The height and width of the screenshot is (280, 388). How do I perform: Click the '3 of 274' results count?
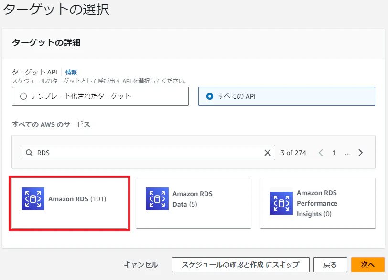pyautogui.click(x=293, y=153)
